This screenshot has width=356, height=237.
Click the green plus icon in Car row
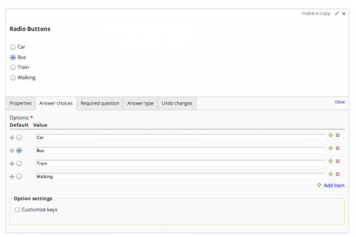(331, 135)
